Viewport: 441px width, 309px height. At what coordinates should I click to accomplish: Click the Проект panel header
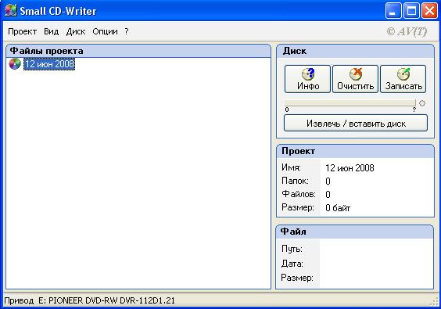pos(356,151)
